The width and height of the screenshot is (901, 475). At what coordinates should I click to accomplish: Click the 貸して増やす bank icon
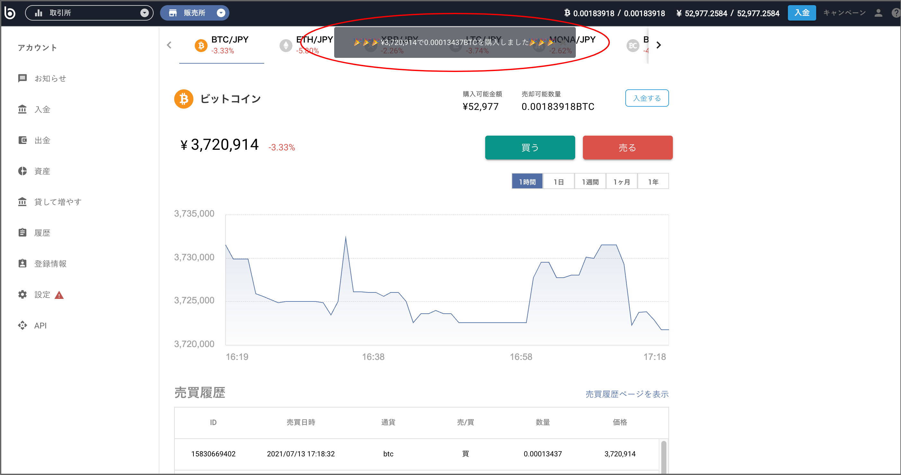(22, 202)
